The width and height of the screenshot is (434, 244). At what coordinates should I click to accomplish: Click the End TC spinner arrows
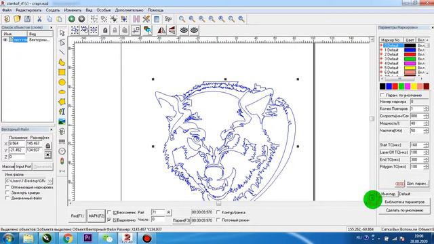(x=426, y=160)
